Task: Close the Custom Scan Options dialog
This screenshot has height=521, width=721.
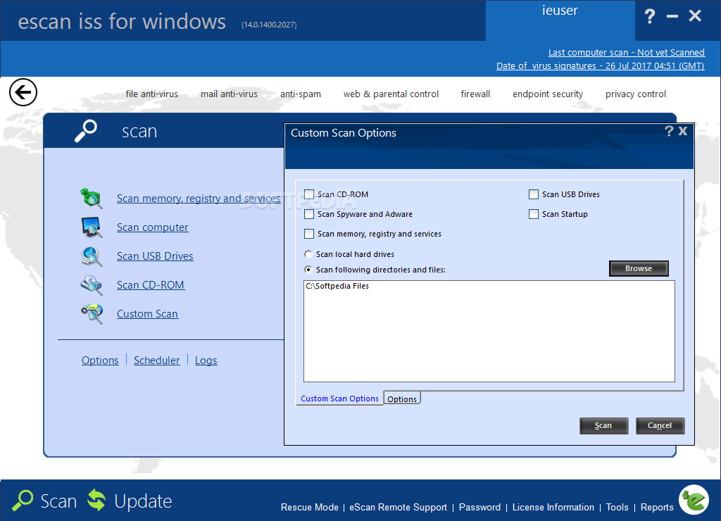Action: click(683, 131)
